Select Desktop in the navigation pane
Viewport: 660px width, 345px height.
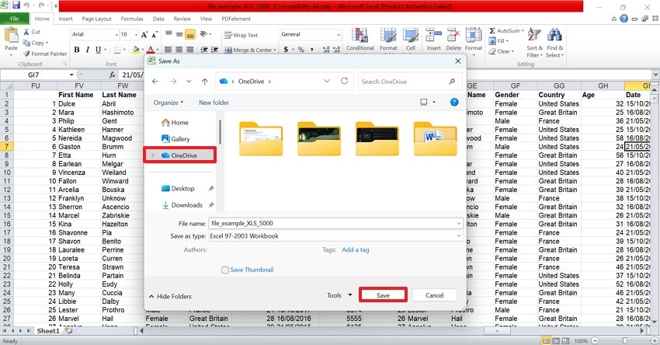178,189
